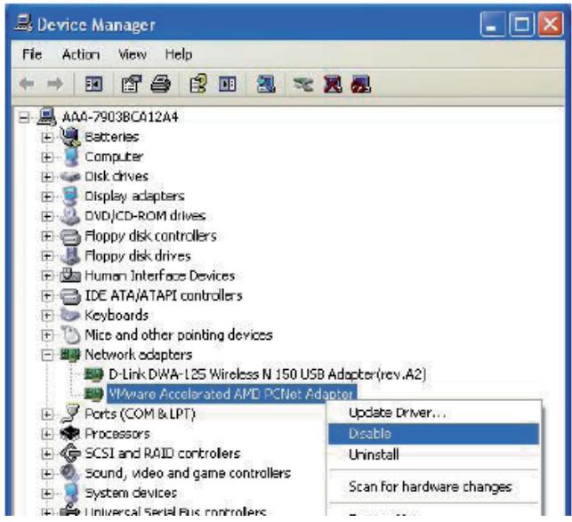Image resolution: width=572 pixels, height=522 pixels.
Task: Select D-Link DWA-125 Wireless N 150 USB Adapter
Action: pos(268,374)
